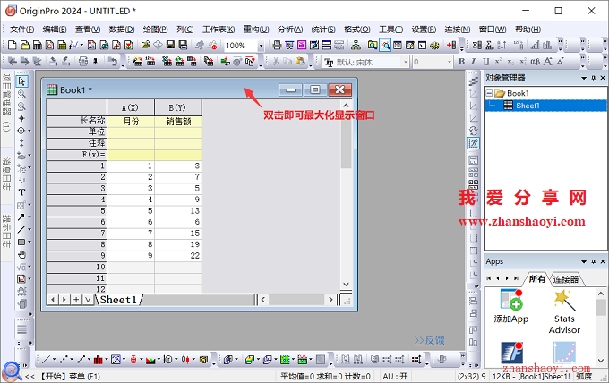Select the Text tool in left toolbar
The width and height of the screenshot is (609, 383).
point(21,192)
